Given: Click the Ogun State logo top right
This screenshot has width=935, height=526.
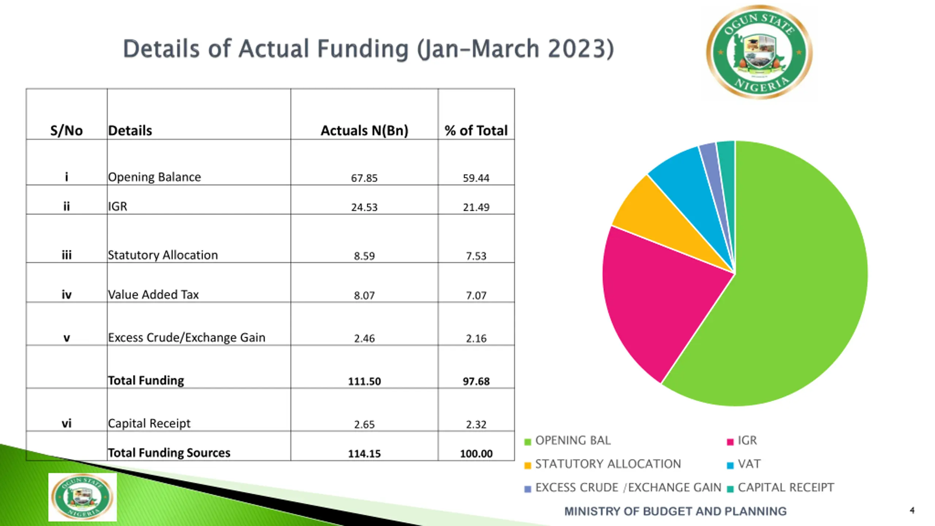Looking at the screenshot, I should (759, 52).
